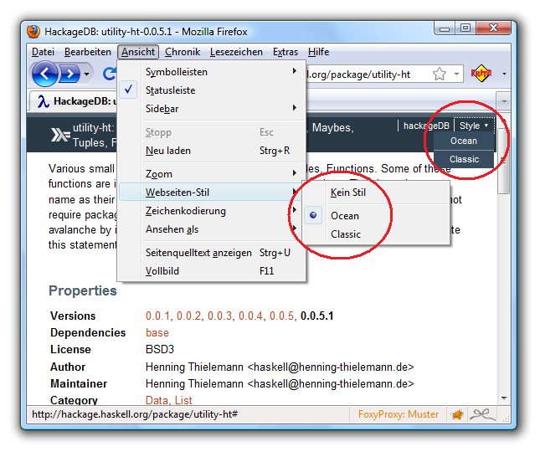Choose Neu laden in Ansicht menu
Screen dimensions: 540x457
click(x=212, y=151)
